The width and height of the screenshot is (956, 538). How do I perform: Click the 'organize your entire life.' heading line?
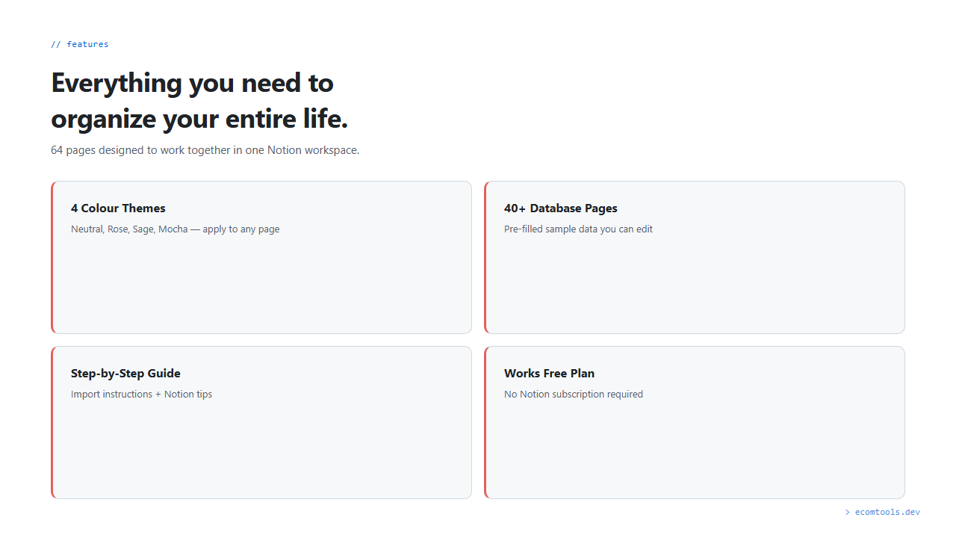[199, 119]
